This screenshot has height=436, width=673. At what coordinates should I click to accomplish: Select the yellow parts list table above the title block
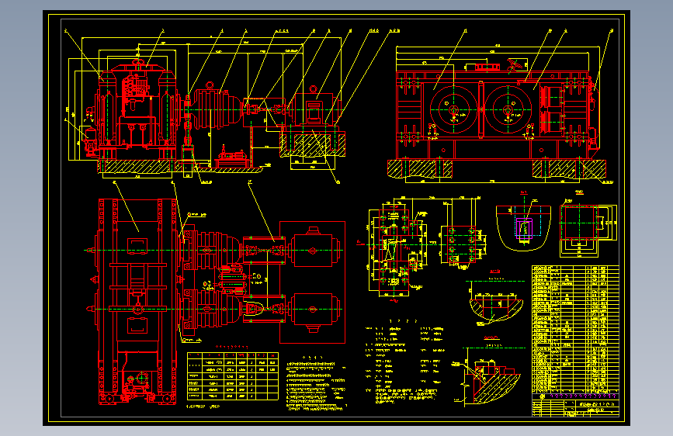tap(575, 329)
